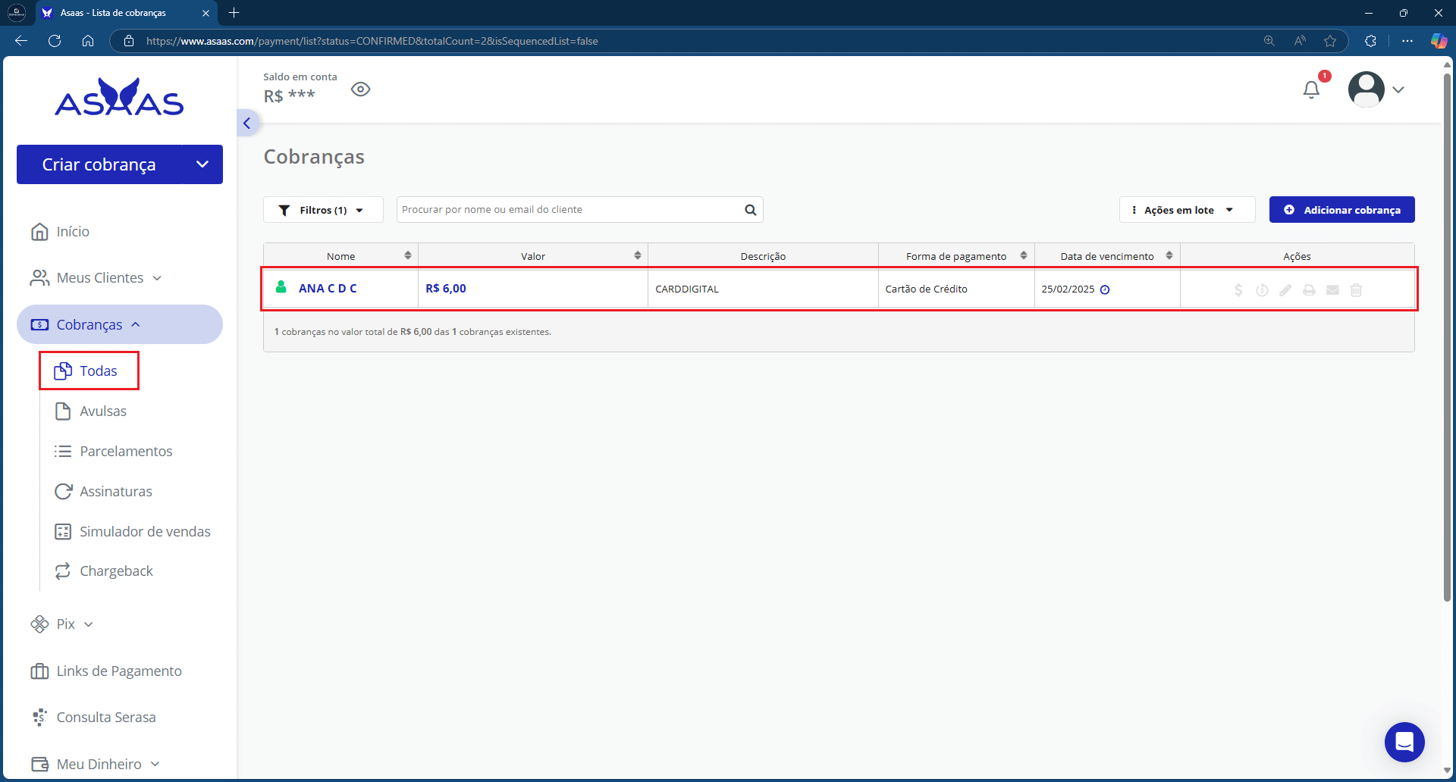Expand the Criar cobrança dropdown arrow
The width and height of the screenshot is (1456, 782).
(202, 164)
